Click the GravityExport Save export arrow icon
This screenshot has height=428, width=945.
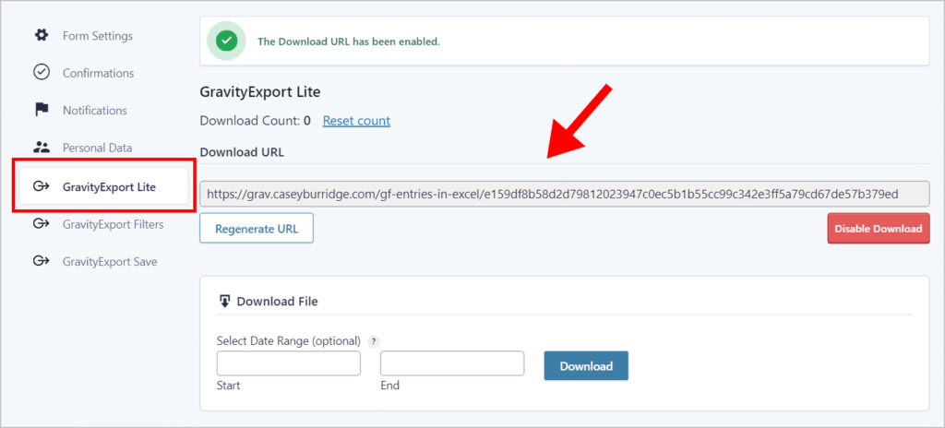point(41,262)
